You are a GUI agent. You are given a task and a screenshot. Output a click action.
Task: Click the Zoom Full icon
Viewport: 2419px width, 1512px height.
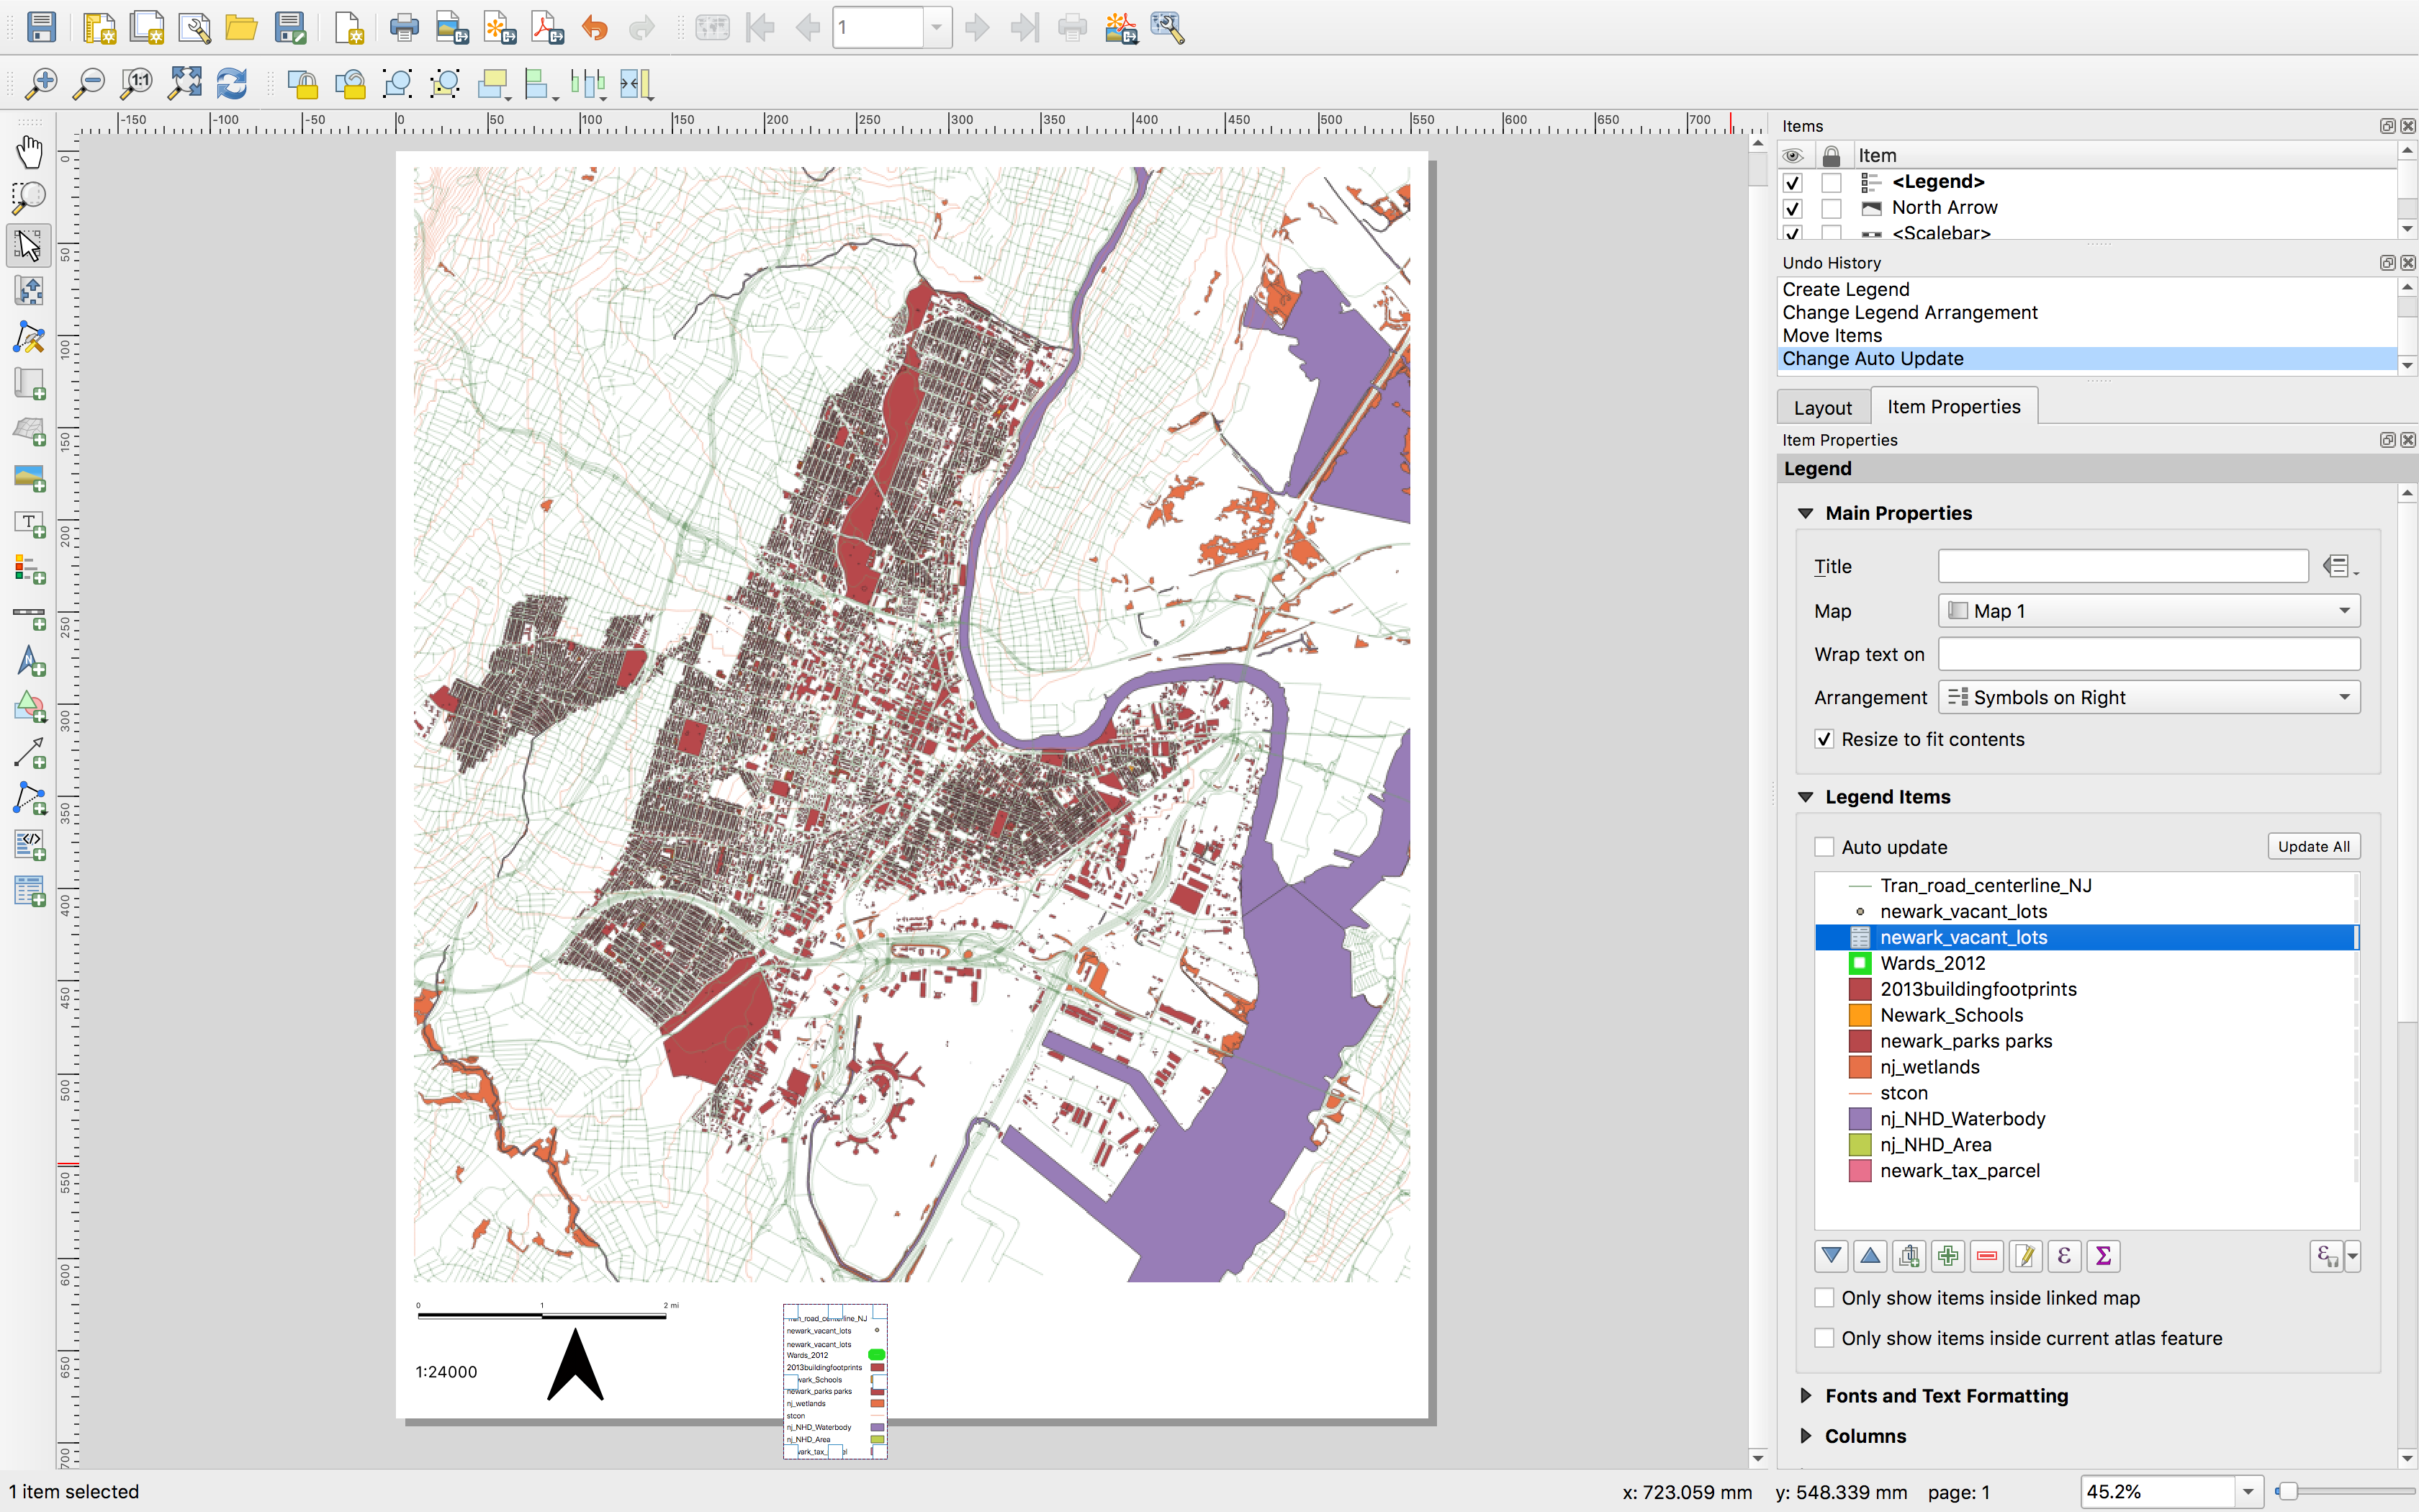[x=184, y=83]
